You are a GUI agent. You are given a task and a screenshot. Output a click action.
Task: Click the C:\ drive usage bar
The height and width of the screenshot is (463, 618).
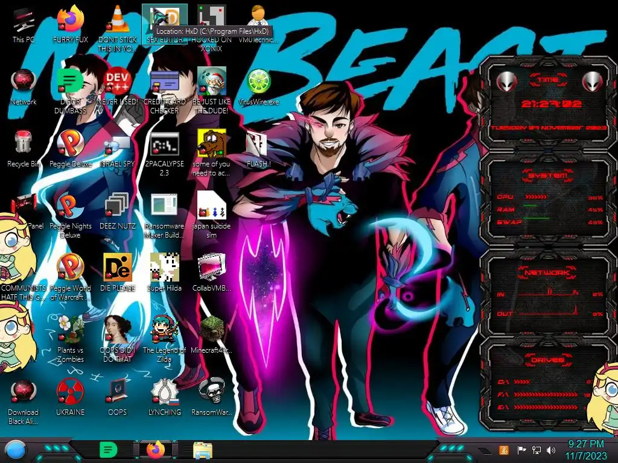(x=522, y=382)
